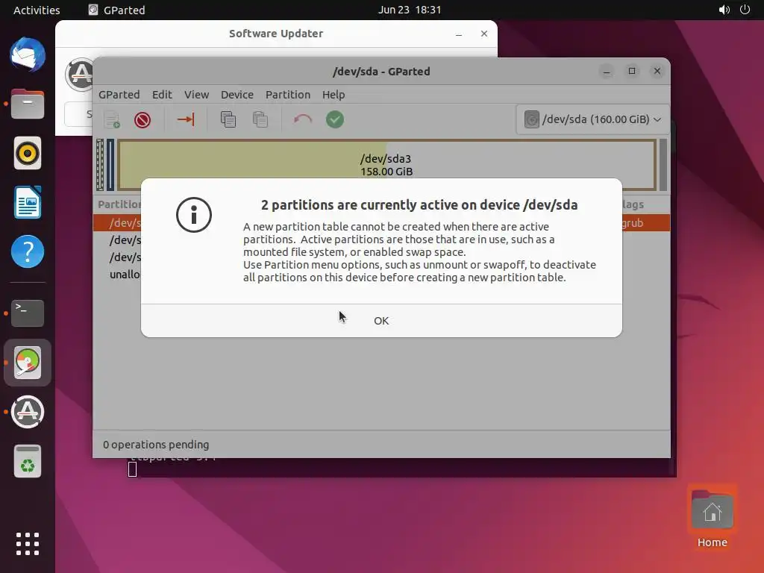Click the New partition toolbar icon

[112, 119]
